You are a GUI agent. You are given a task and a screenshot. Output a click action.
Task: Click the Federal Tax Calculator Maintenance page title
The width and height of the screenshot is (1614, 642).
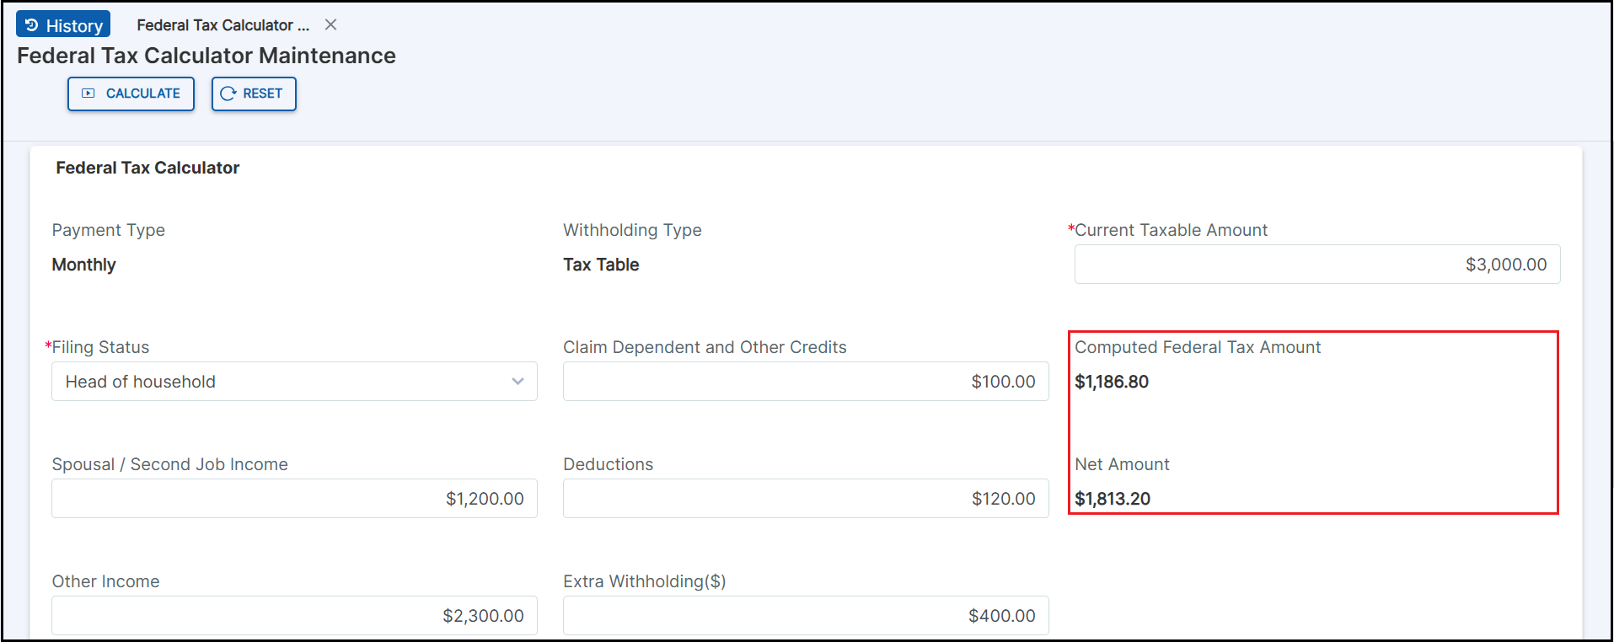[206, 56]
